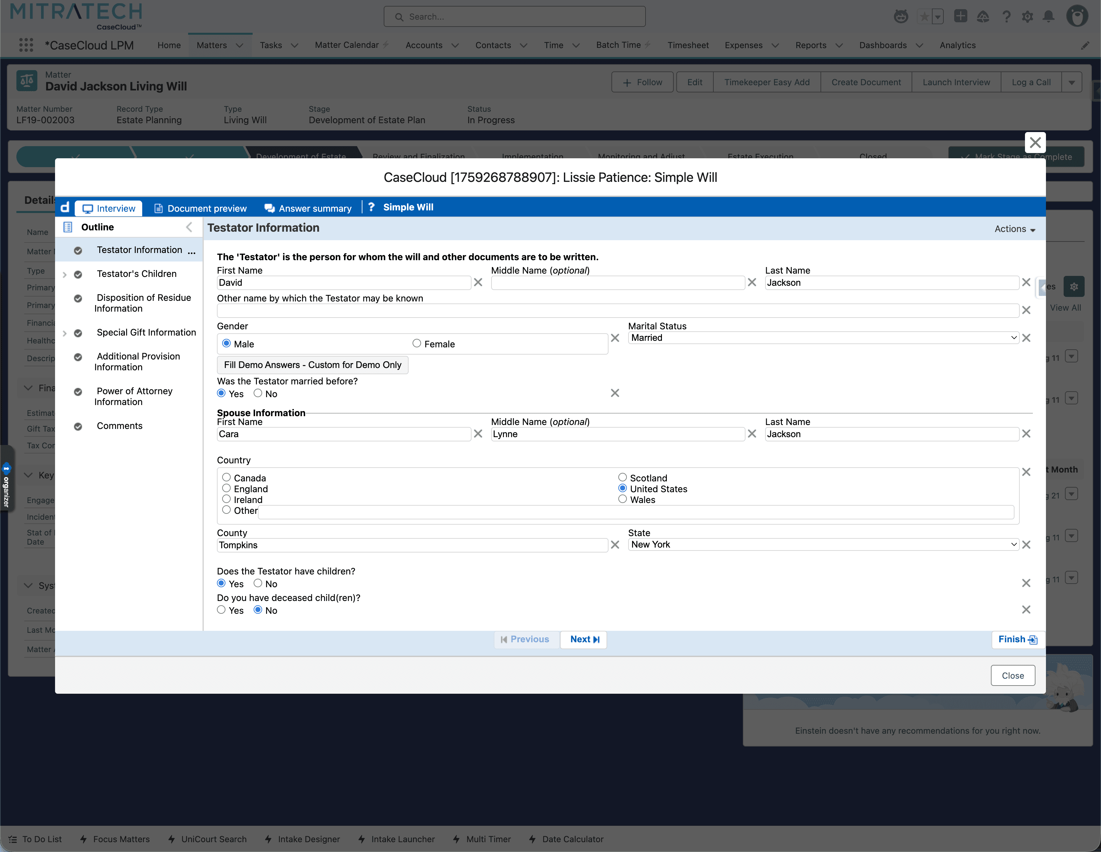Click the Astro mascot icon in header

coord(901,17)
